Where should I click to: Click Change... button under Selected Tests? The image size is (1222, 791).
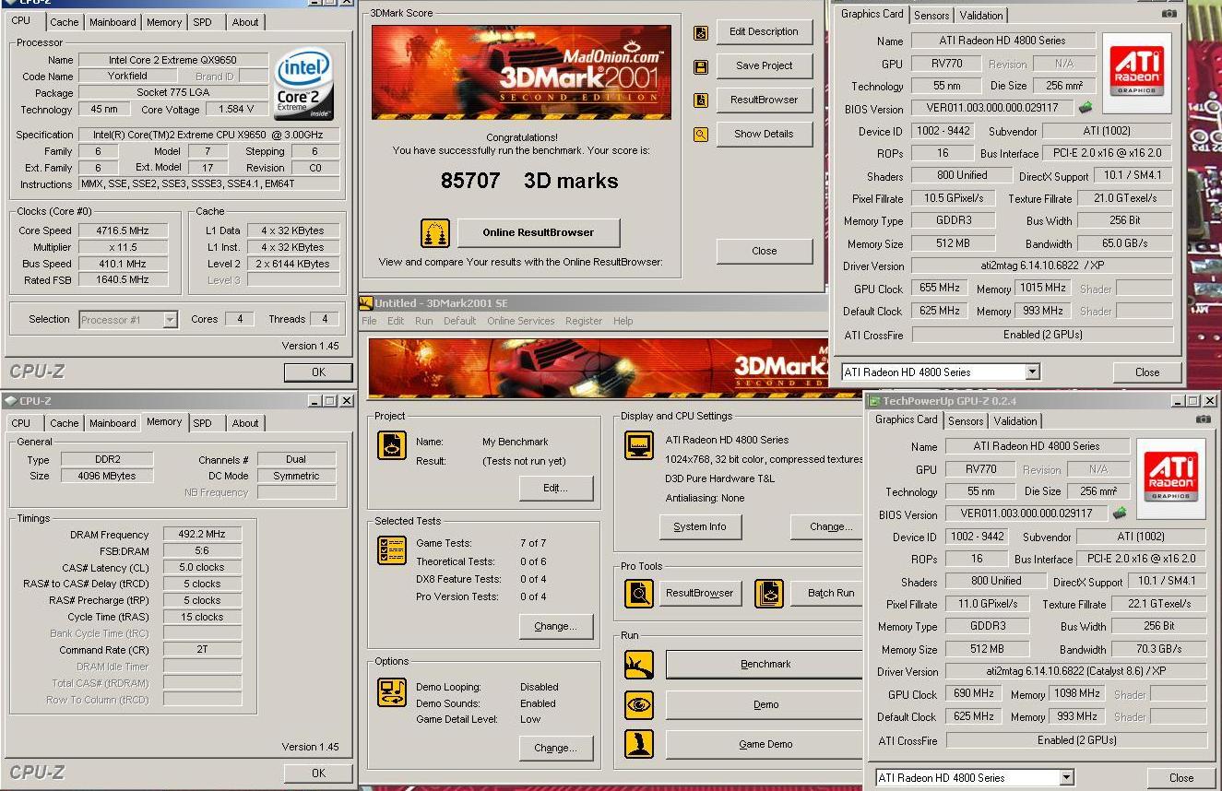click(555, 626)
